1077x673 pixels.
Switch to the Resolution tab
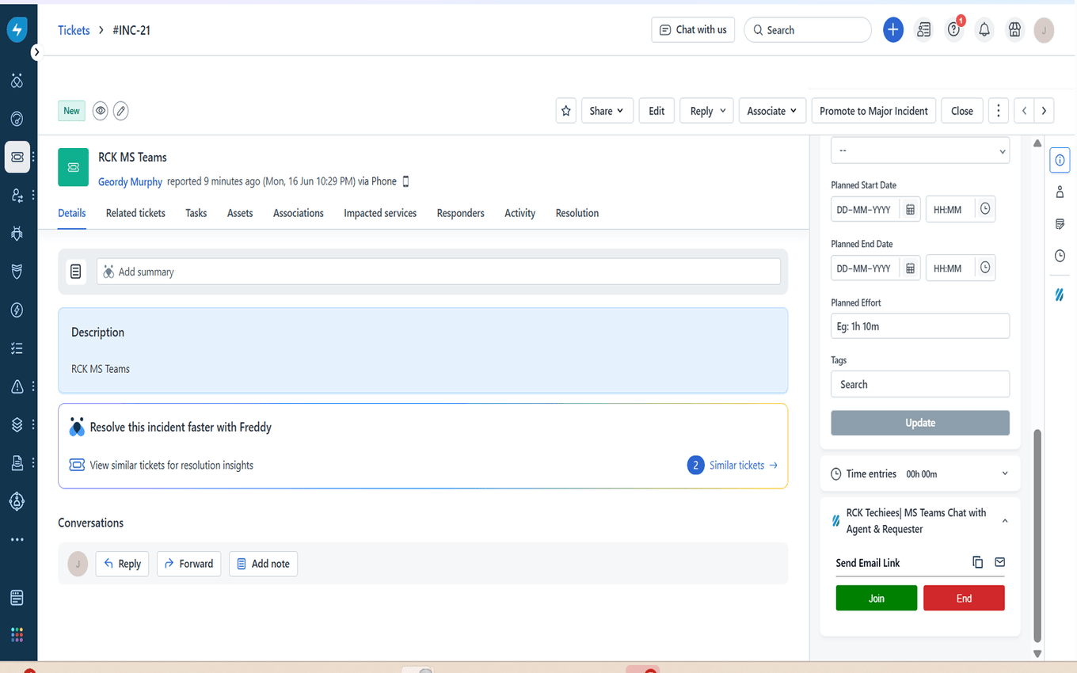click(577, 213)
